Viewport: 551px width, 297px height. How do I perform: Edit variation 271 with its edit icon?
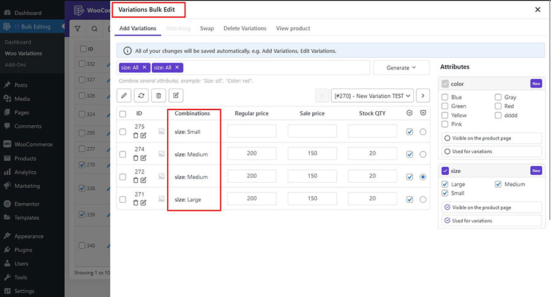(143, 203)
